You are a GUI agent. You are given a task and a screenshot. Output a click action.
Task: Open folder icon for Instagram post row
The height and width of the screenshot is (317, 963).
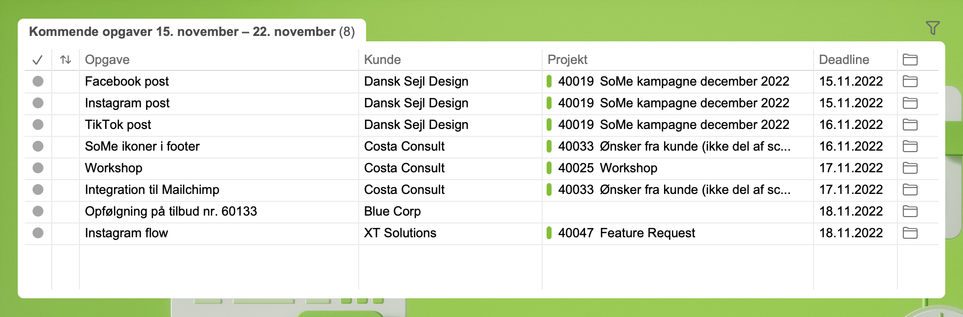pos(910,103)
